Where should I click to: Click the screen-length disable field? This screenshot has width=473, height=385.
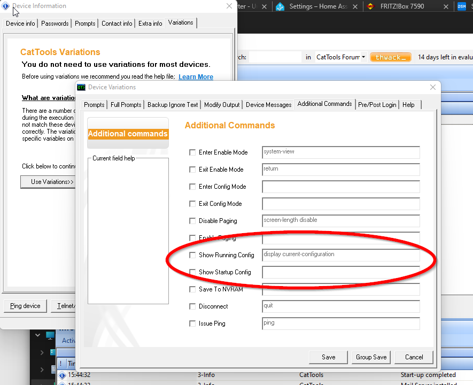pos(341,221)
